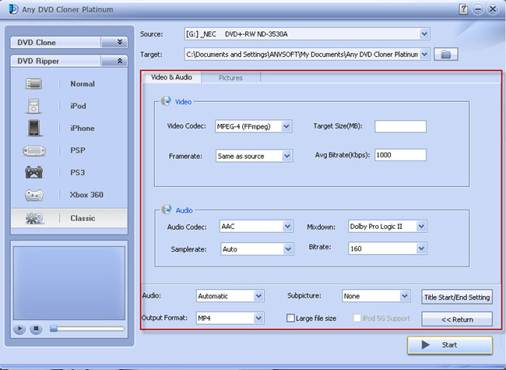The height and width of the screenshot is (370, 506).
Task: Open the Samplerate dropdown
Action: pos(288,249)
